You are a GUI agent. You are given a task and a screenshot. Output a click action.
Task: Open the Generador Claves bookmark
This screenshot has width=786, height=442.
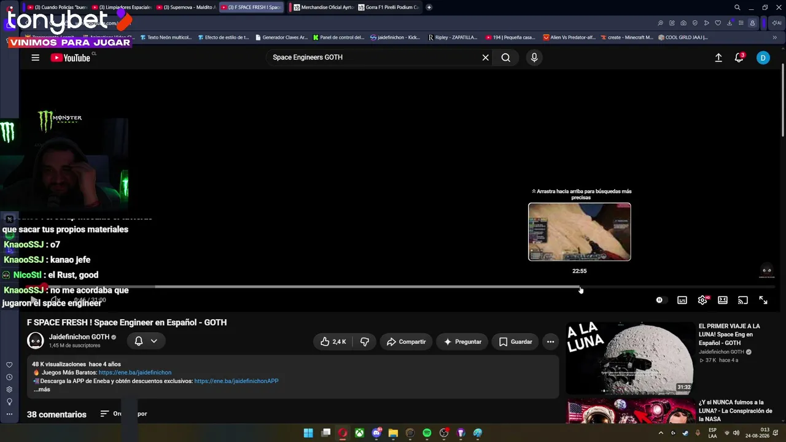coord(281,37)
